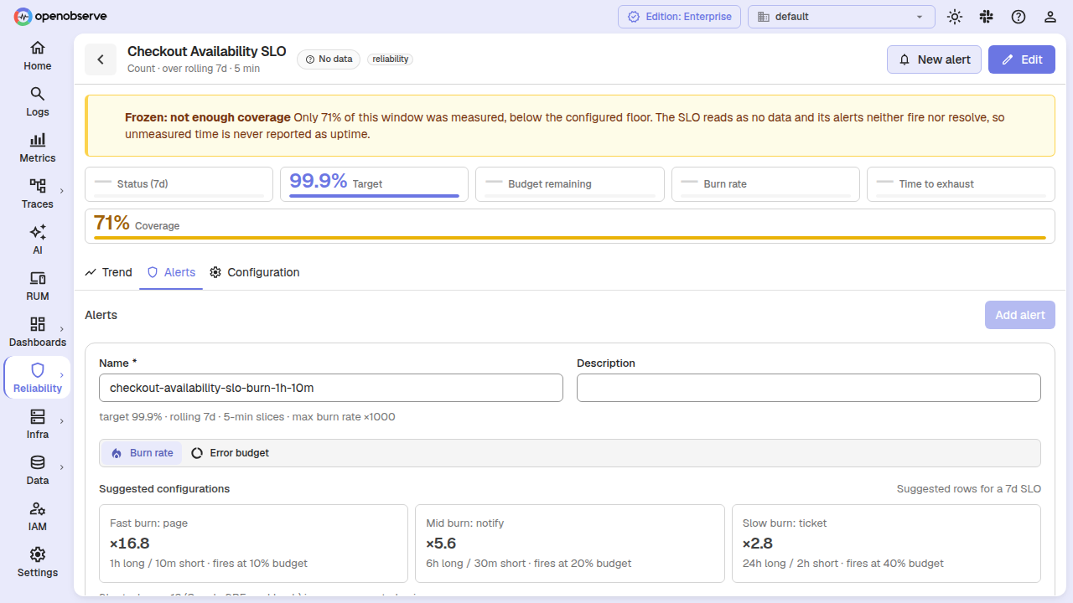Viewport: 1073px width, 603px height.
Task: Choose the Fast burn: page suggestion
Action: click(253, 543)
